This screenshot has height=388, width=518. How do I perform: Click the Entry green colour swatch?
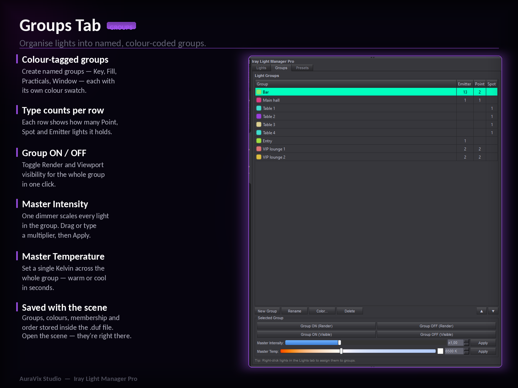point(259,141)
